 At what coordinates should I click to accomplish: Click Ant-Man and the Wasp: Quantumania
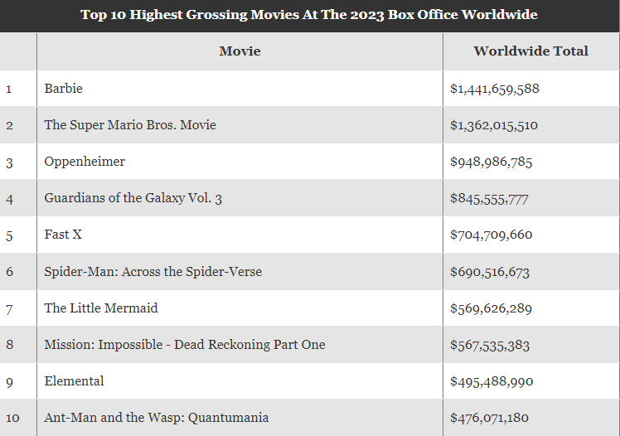[x=157, y=418]
